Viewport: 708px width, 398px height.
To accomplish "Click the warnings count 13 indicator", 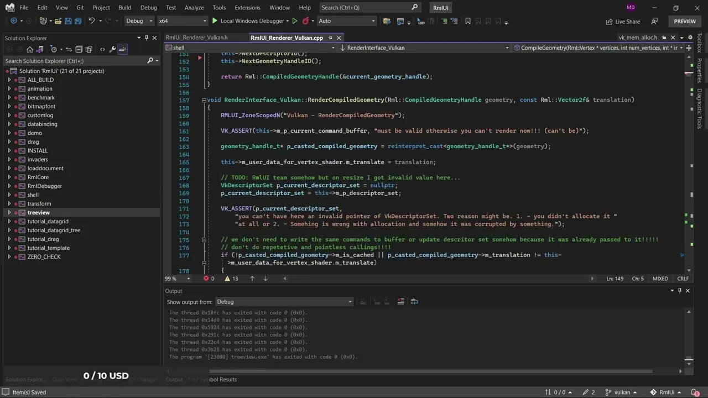I will click(x=231, y=279).
